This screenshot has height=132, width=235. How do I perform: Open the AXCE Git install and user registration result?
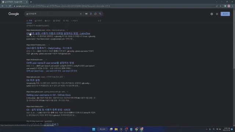48,110
